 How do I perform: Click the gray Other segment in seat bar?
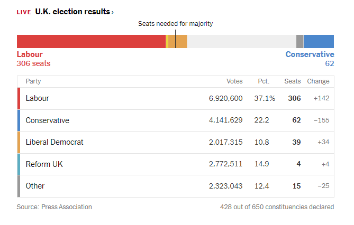pyautogui.click(x=300, y=42)
